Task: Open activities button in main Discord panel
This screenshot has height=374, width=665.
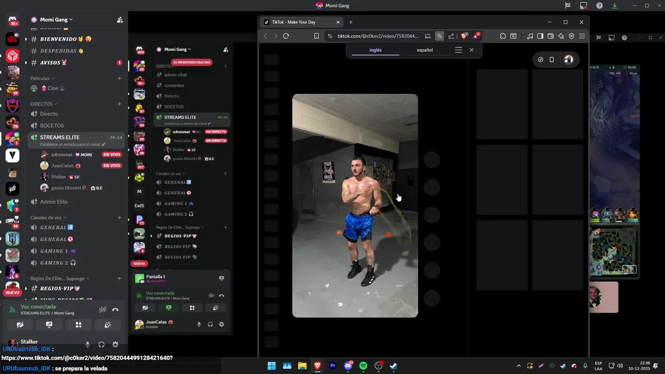Action: pyautogui.click(x=78, y=325)
